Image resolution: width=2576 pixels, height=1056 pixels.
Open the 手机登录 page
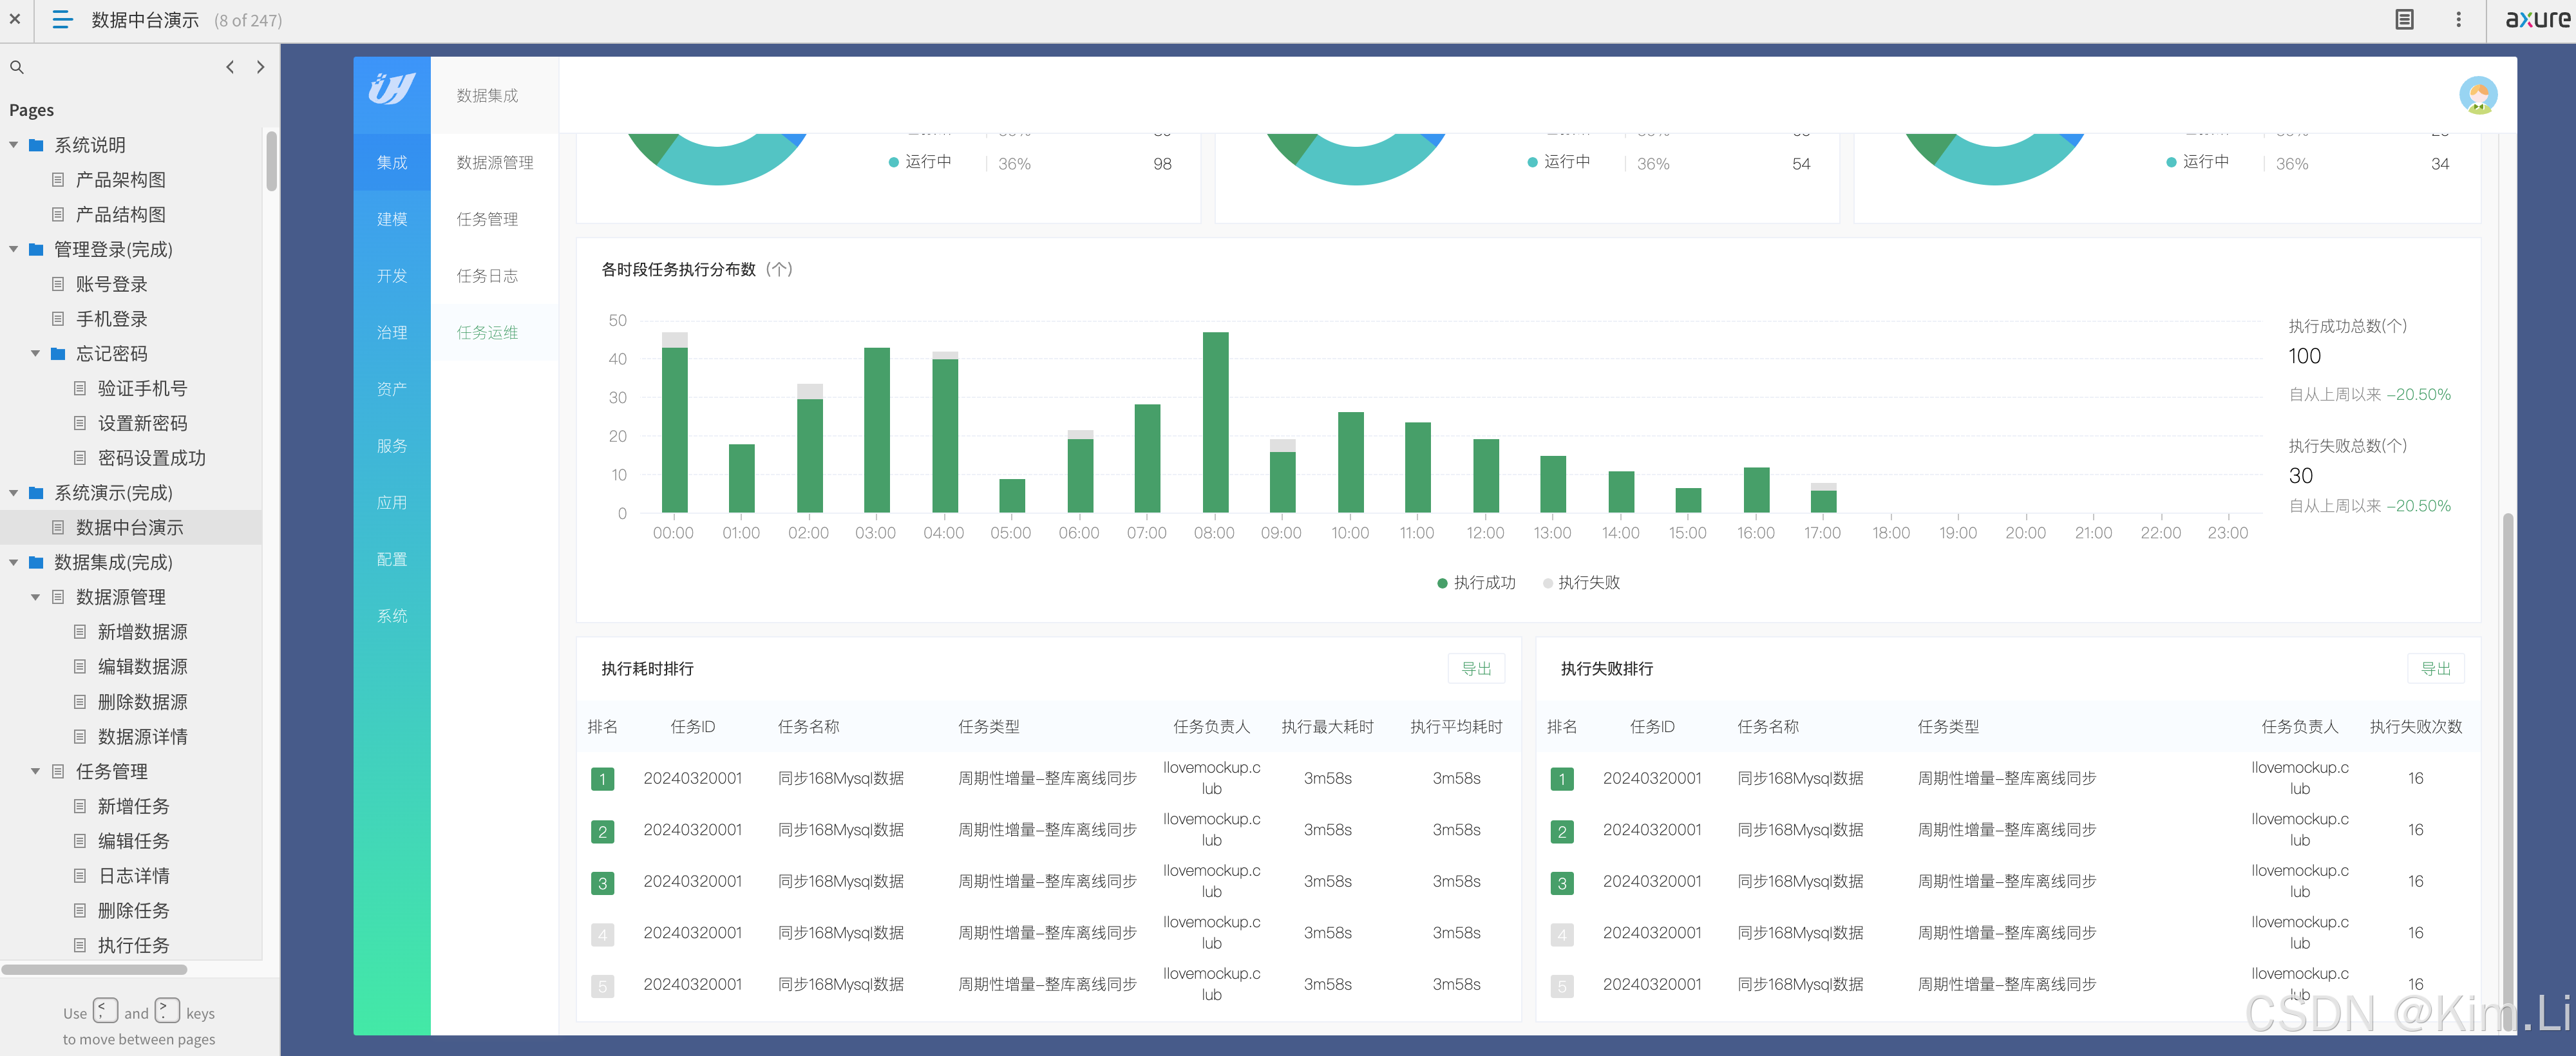pos(111,319)
